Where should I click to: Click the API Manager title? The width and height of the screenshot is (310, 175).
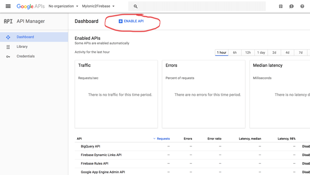pyautogui.click(x=31, y=21)
